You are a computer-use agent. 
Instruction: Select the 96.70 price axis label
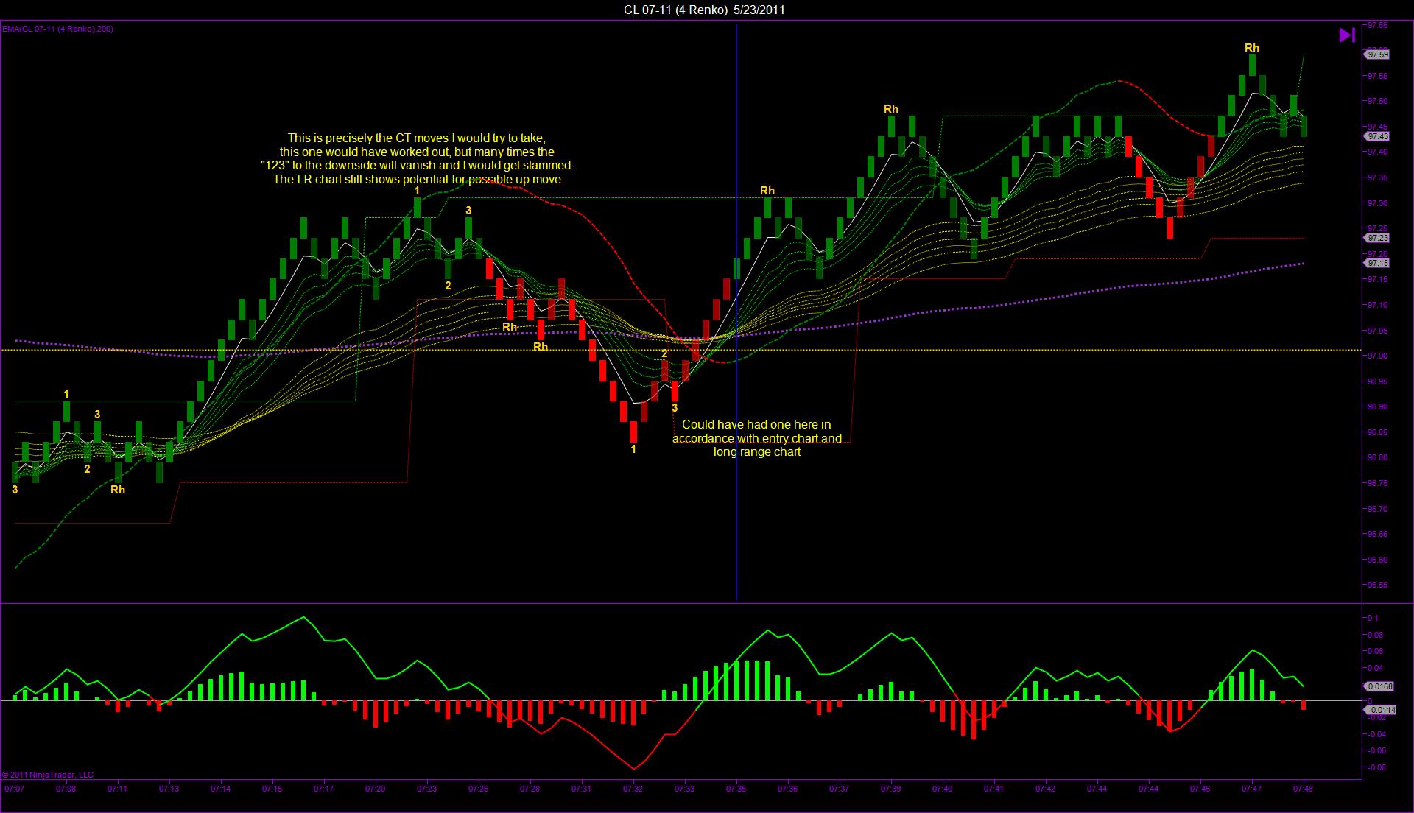tap(1378, 509)
